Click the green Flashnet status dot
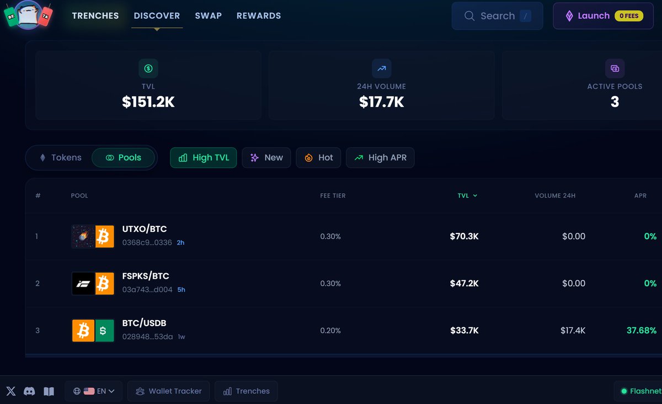 tap(624, 391)
